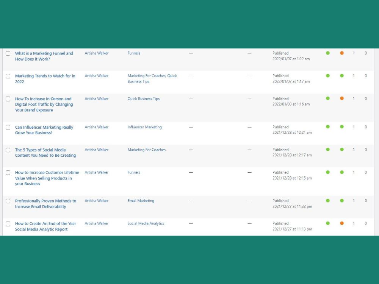Open Can Influencer Marketing Really Grow post
This screenshot has height=284, width=379.
pos(44,130)
